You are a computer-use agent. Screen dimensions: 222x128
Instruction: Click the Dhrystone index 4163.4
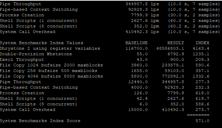pos(201,49)
